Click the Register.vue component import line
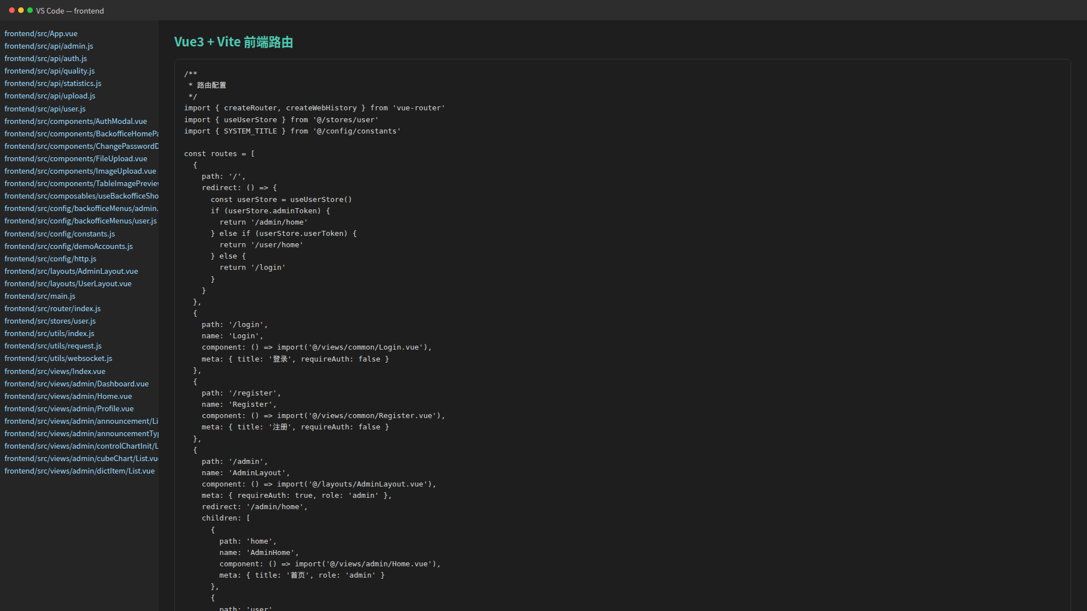1087x611 pixels. click(324, 416)
